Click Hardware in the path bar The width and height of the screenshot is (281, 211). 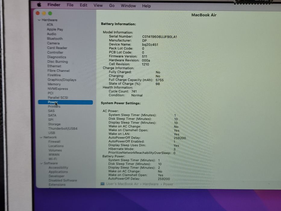point(151,184)
